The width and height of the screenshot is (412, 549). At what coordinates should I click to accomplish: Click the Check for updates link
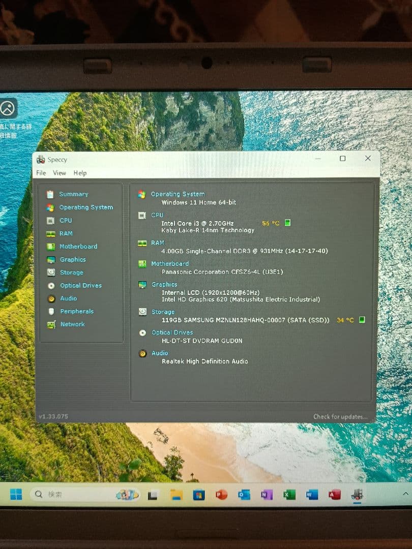[340, 417]
